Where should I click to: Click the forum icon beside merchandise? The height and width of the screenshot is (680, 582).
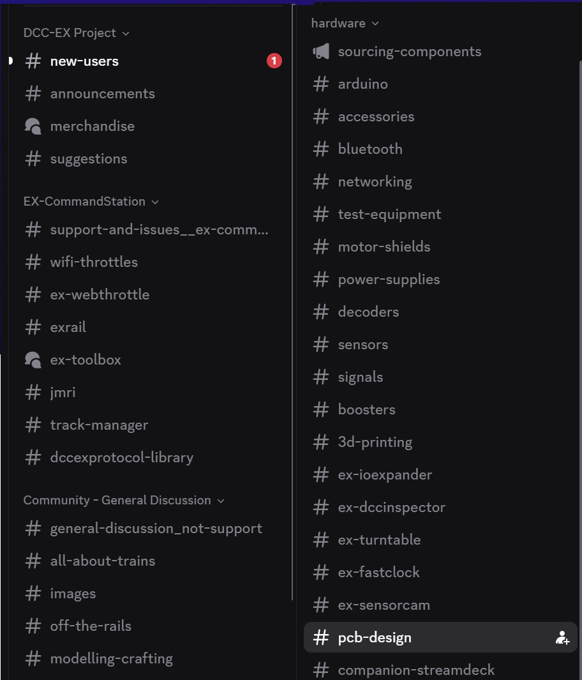[33, 126]
